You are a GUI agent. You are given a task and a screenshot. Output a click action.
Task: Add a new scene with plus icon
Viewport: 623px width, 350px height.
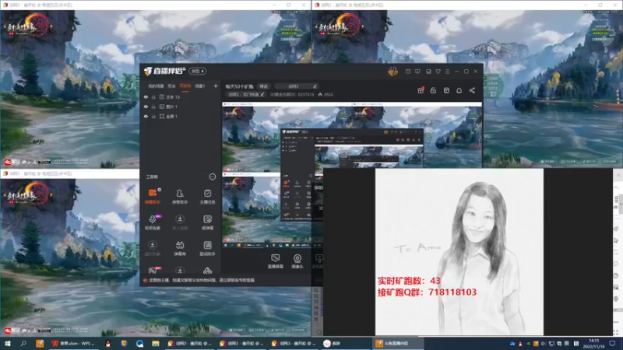click(216, 86)
